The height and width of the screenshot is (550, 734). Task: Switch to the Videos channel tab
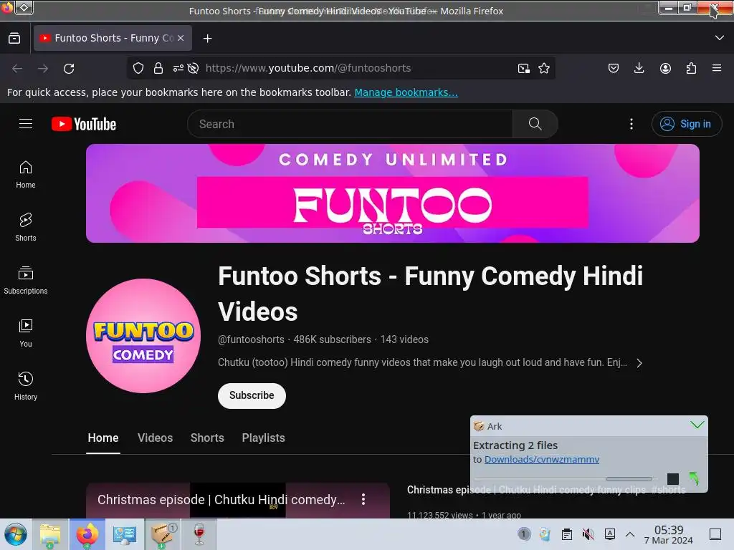(x=155, y=438)
